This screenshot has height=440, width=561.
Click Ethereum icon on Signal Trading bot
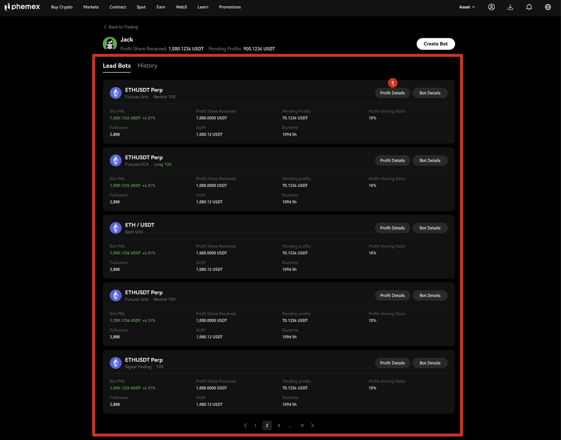pos(116,363)
